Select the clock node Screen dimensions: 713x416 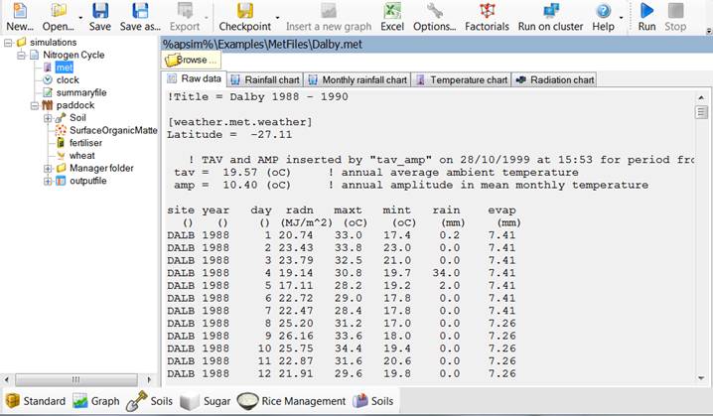click(68, 80)
